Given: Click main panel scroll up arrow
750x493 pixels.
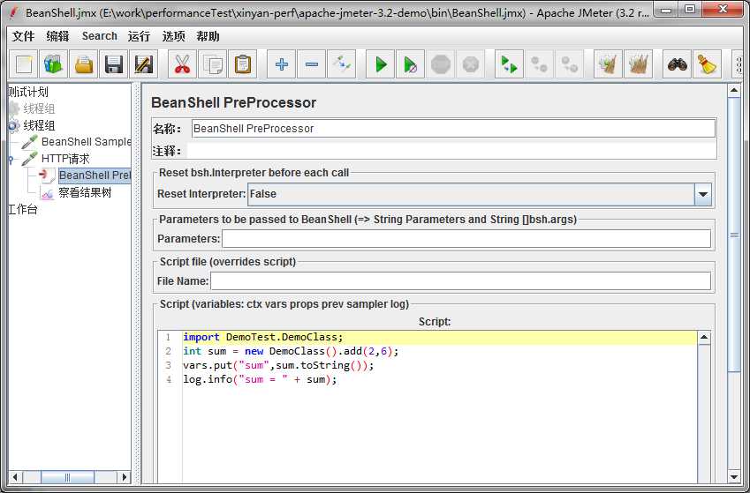Looking at the screenshot, I should (734, 91).
